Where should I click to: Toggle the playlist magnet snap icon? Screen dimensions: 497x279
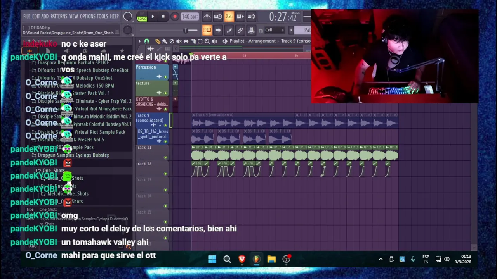(147, 41)
